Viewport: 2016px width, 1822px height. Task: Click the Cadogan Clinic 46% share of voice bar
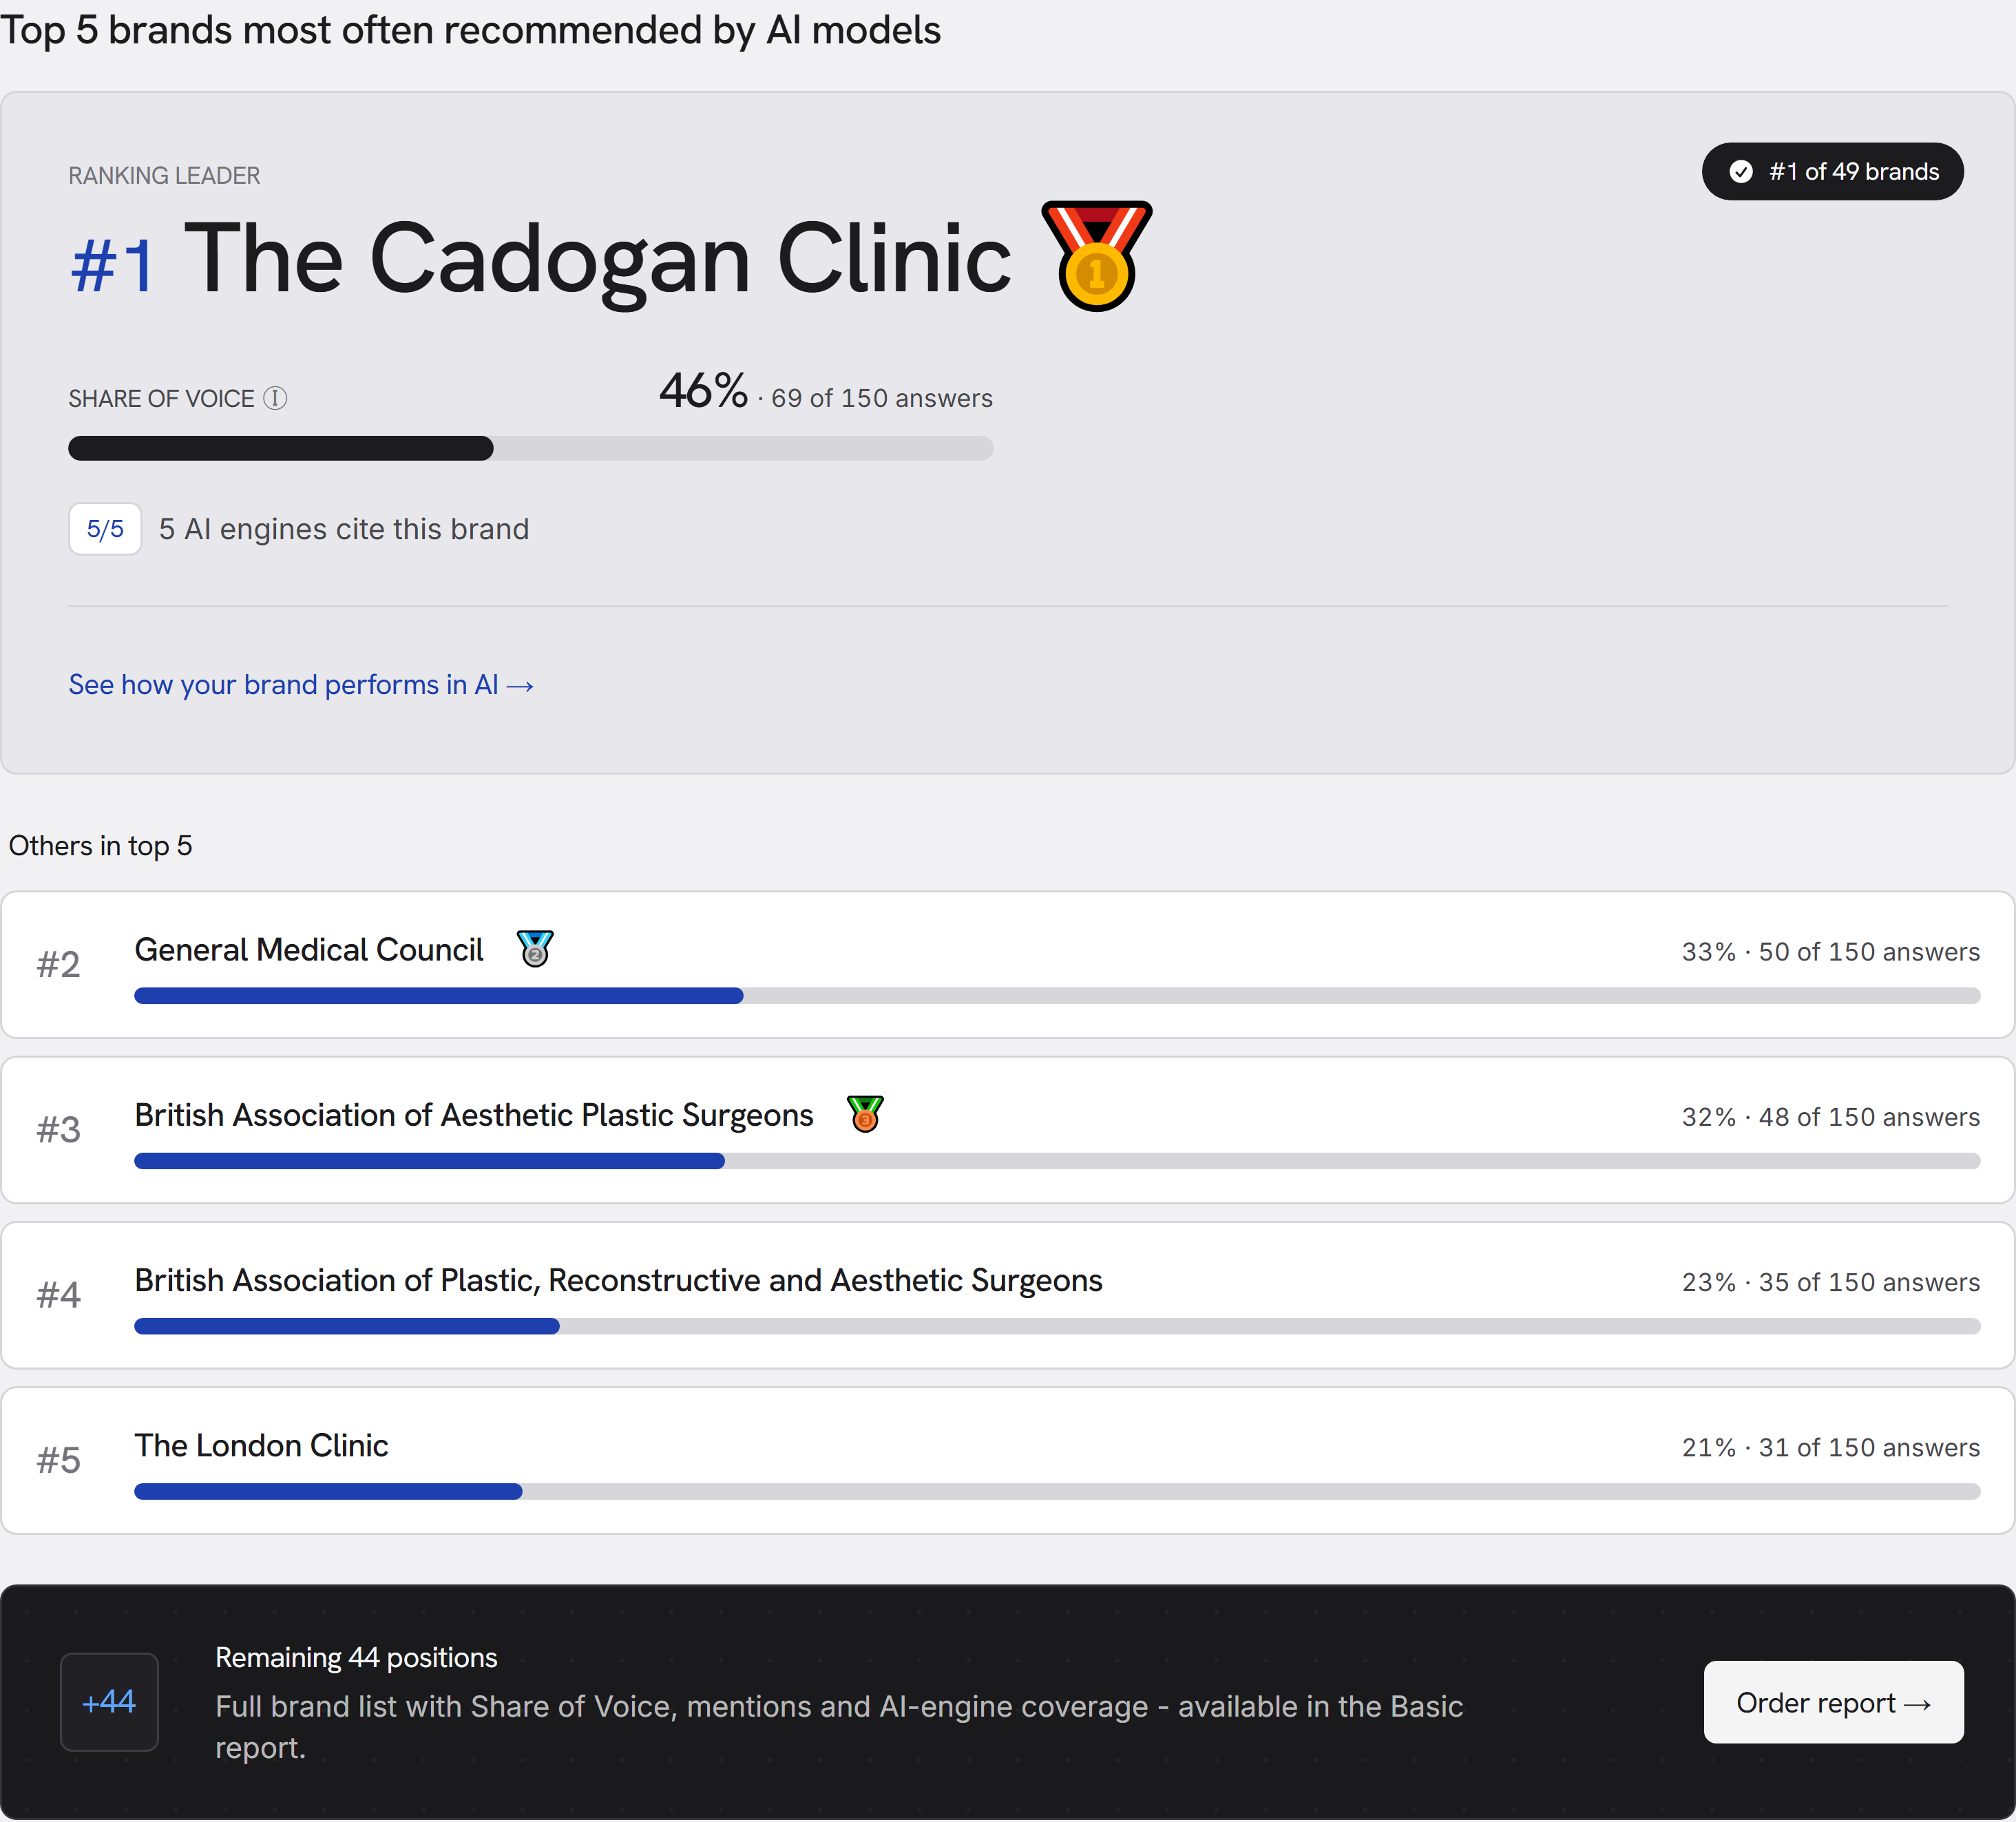pos(530,448)
